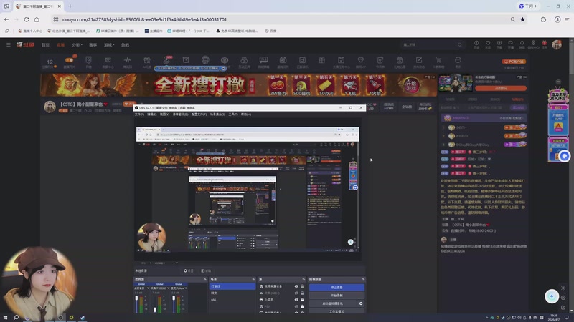
Task: Open the 赛事 nav item
Action: click(x=93, y=45)
